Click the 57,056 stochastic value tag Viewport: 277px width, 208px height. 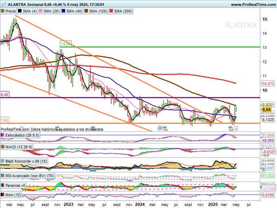point(268,135)
